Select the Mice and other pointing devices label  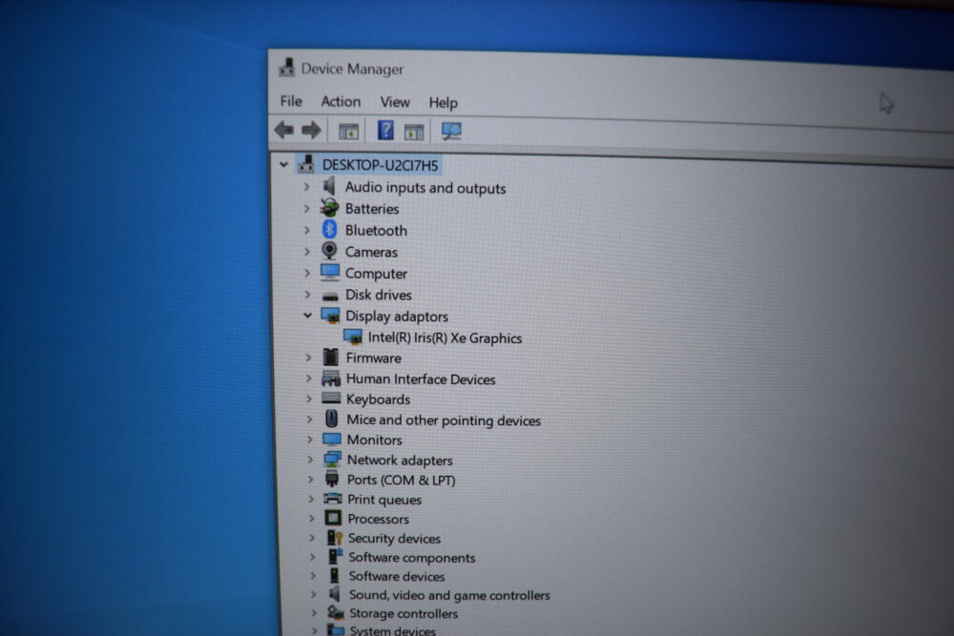444,421
